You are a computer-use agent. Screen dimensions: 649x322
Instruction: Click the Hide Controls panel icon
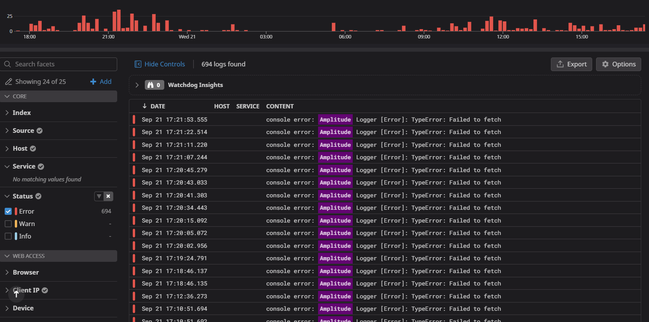click(x=138, y=64)
